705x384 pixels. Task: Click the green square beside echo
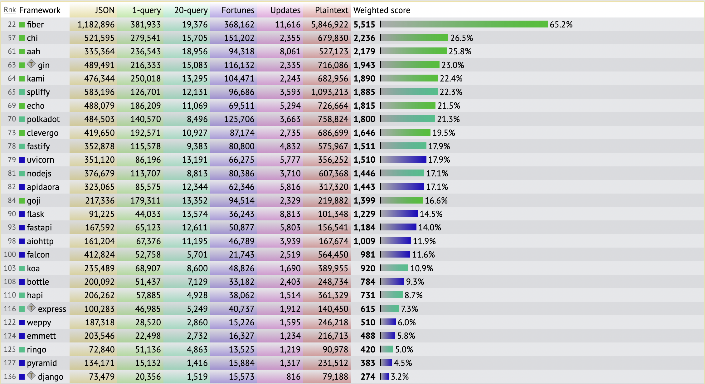(22, 106)
